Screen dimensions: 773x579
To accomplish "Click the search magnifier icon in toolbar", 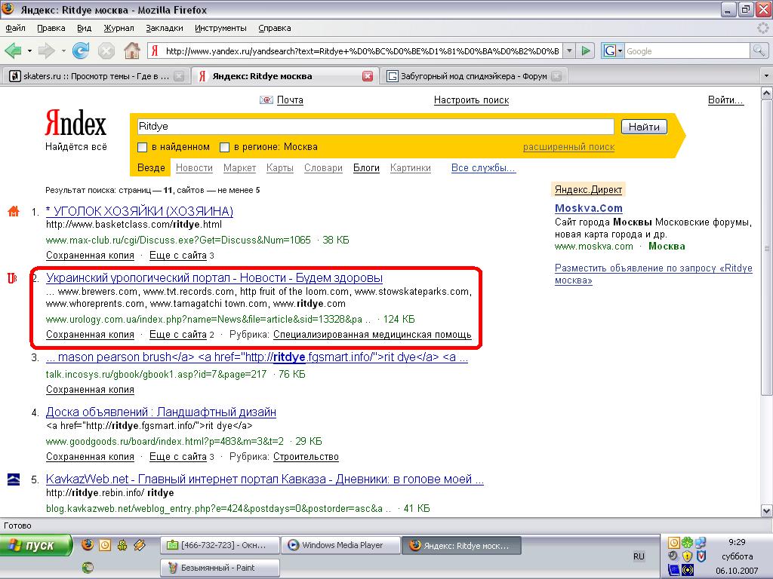I will pyautogui.click(x=759, y=51).
